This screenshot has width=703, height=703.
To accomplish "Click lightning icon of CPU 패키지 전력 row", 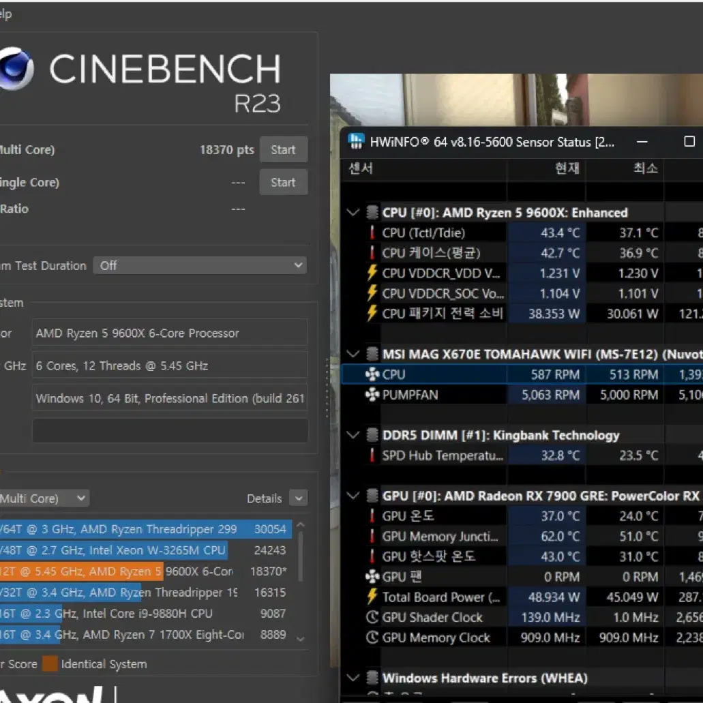I will 372,314.
